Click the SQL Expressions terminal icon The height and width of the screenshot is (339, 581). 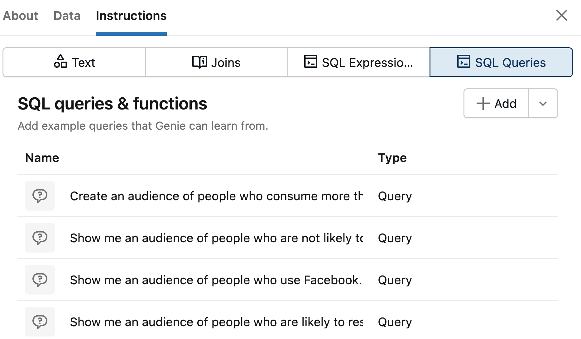(x=310, y=61)
